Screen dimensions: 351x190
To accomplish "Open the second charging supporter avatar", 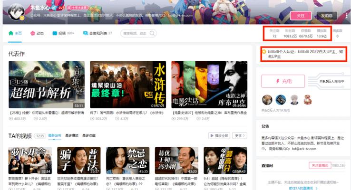I will tap(281, 100).
